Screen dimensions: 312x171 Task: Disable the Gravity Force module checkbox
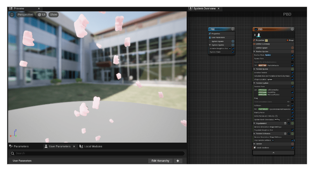293,113
